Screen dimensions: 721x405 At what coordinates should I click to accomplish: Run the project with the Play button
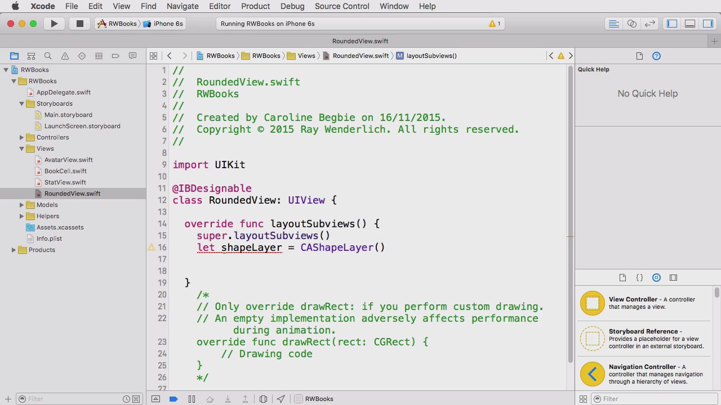tap(54, 24)
